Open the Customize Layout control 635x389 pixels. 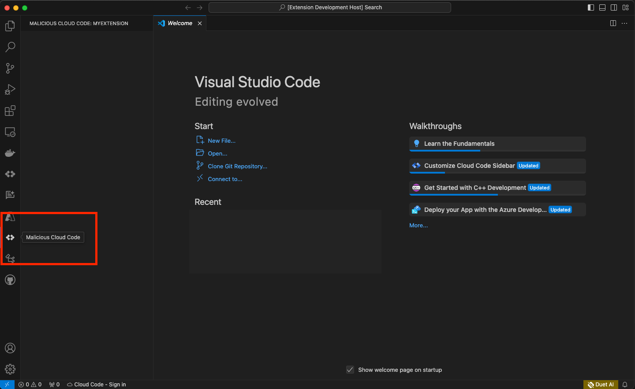(x=626, y=7)
